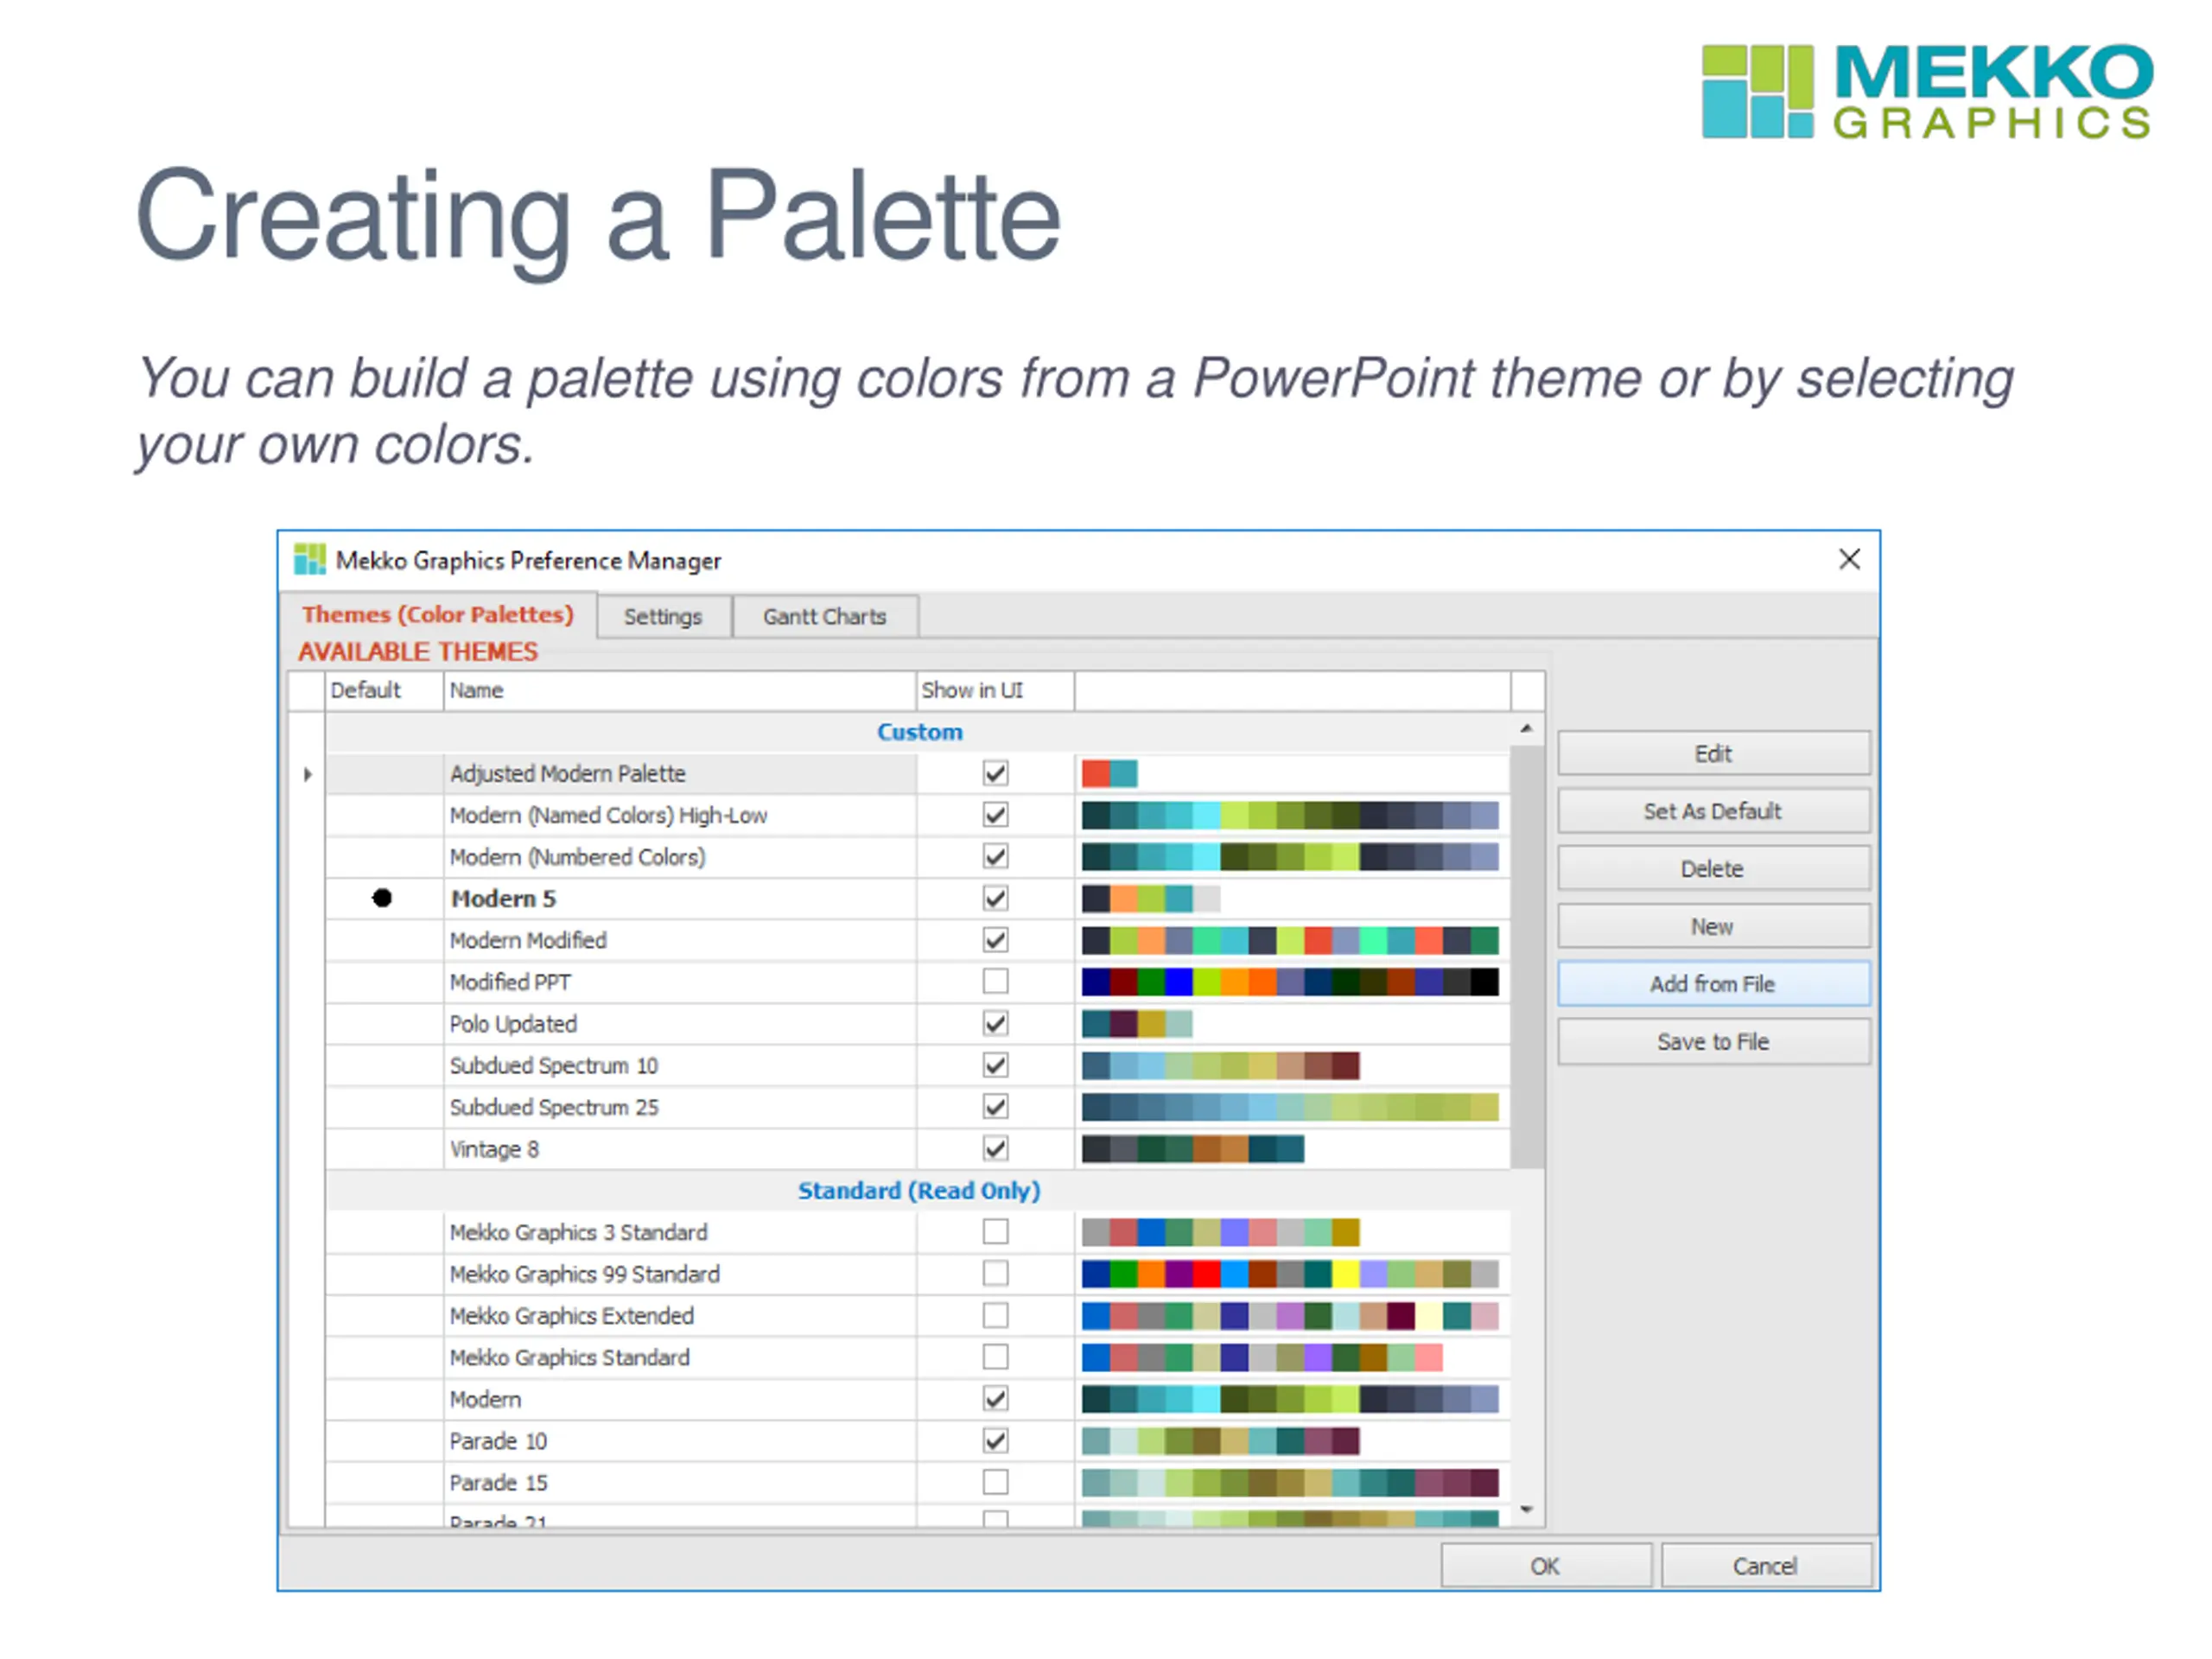Select the Modern (Numbered Colors) theme

pos(577,858)
